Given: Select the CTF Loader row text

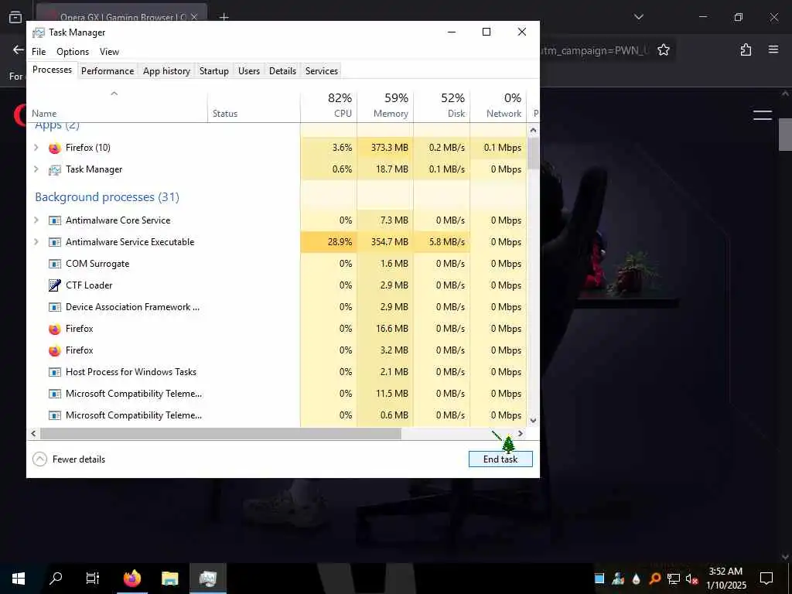Looking at the screenshot, I should tap(89, 285).
